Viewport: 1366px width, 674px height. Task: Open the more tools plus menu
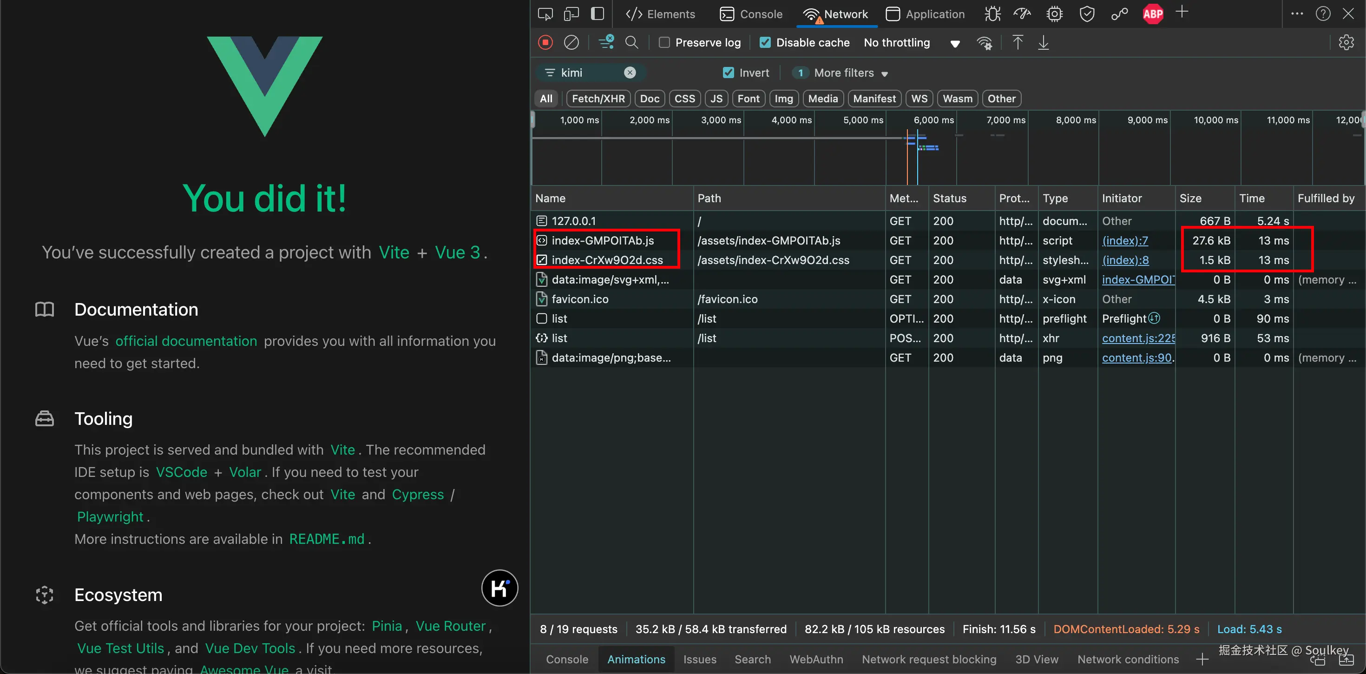(1182, 13)
